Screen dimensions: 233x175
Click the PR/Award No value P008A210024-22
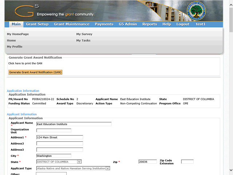(43, 99)
